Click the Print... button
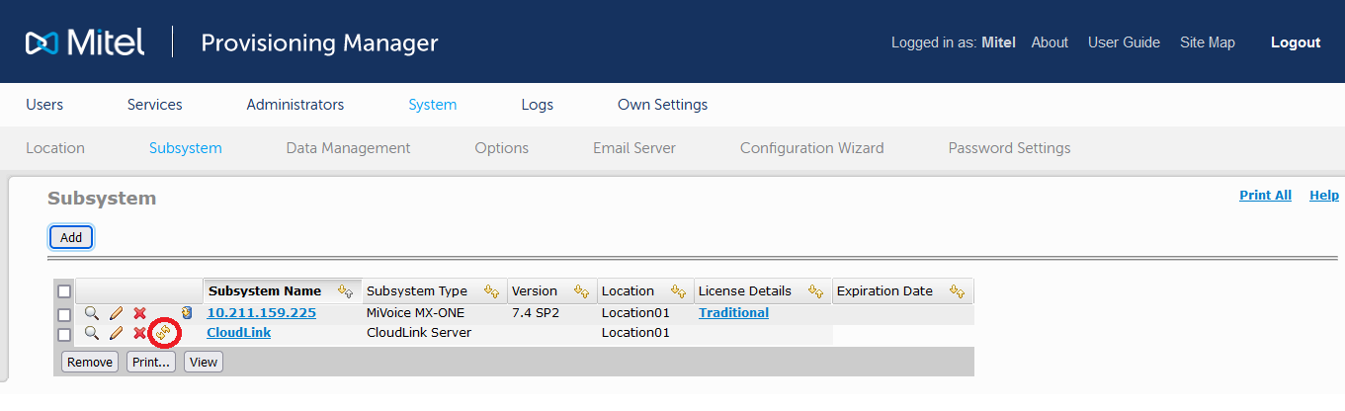The height and width of the screenshot is (411, 1345). pyautogui.click(x=151, y=363)
